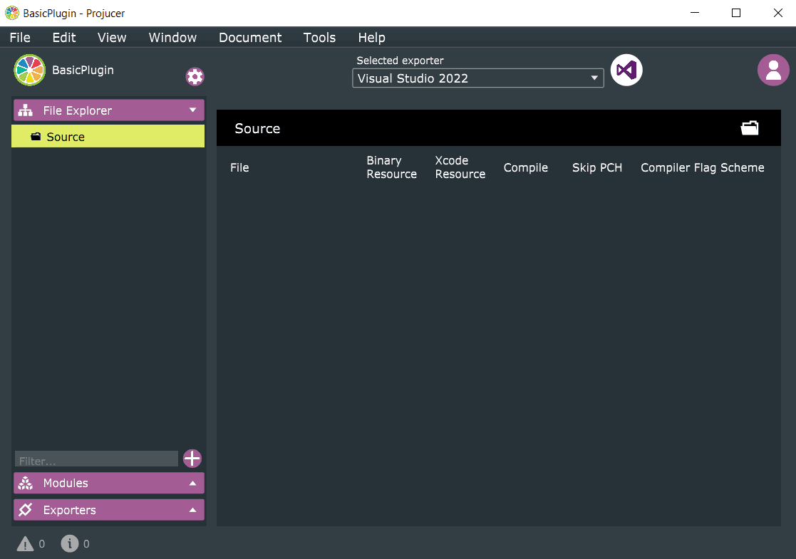Open the Help menu
The width and height of the screenshot is (796, 559).
[371, 38]
